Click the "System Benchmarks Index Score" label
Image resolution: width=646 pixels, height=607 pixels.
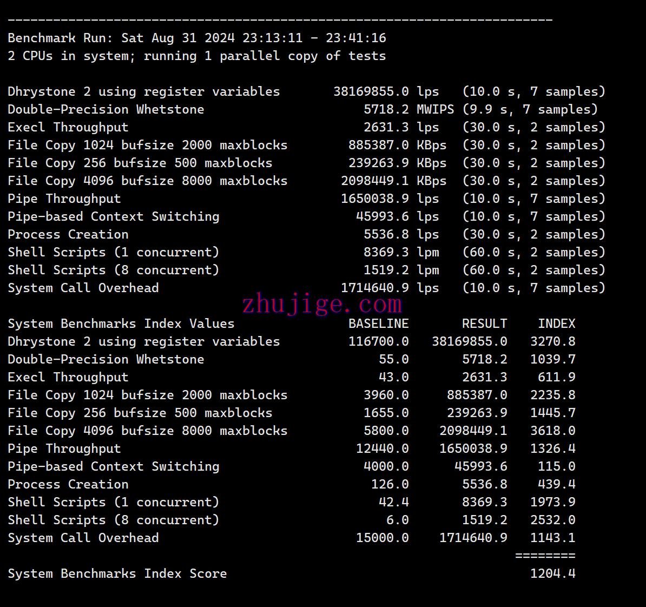(117, 573)
